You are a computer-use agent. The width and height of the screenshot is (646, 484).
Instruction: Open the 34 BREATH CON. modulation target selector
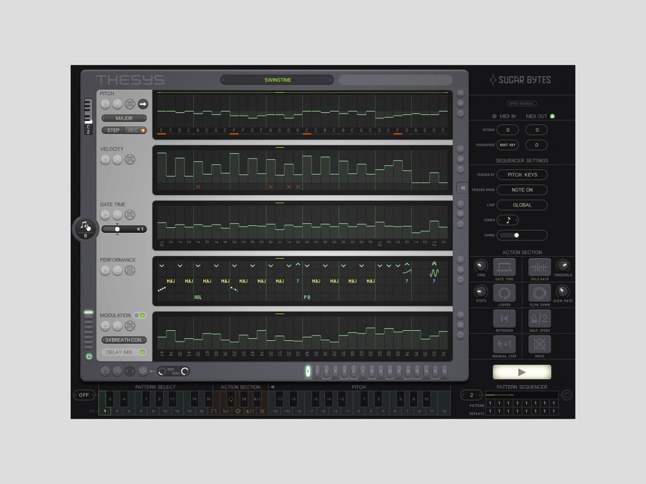click(124, 340)
